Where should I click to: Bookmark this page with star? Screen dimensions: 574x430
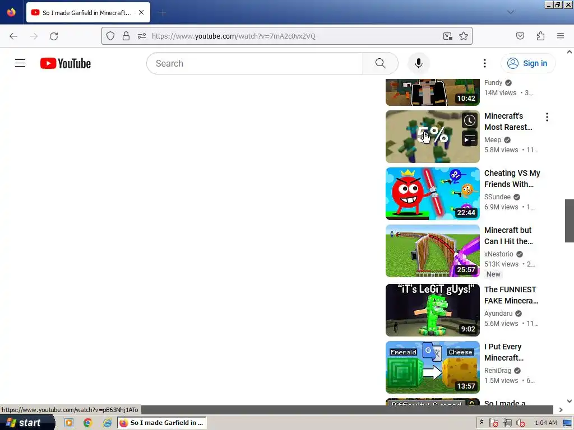(x=464, y=36)
